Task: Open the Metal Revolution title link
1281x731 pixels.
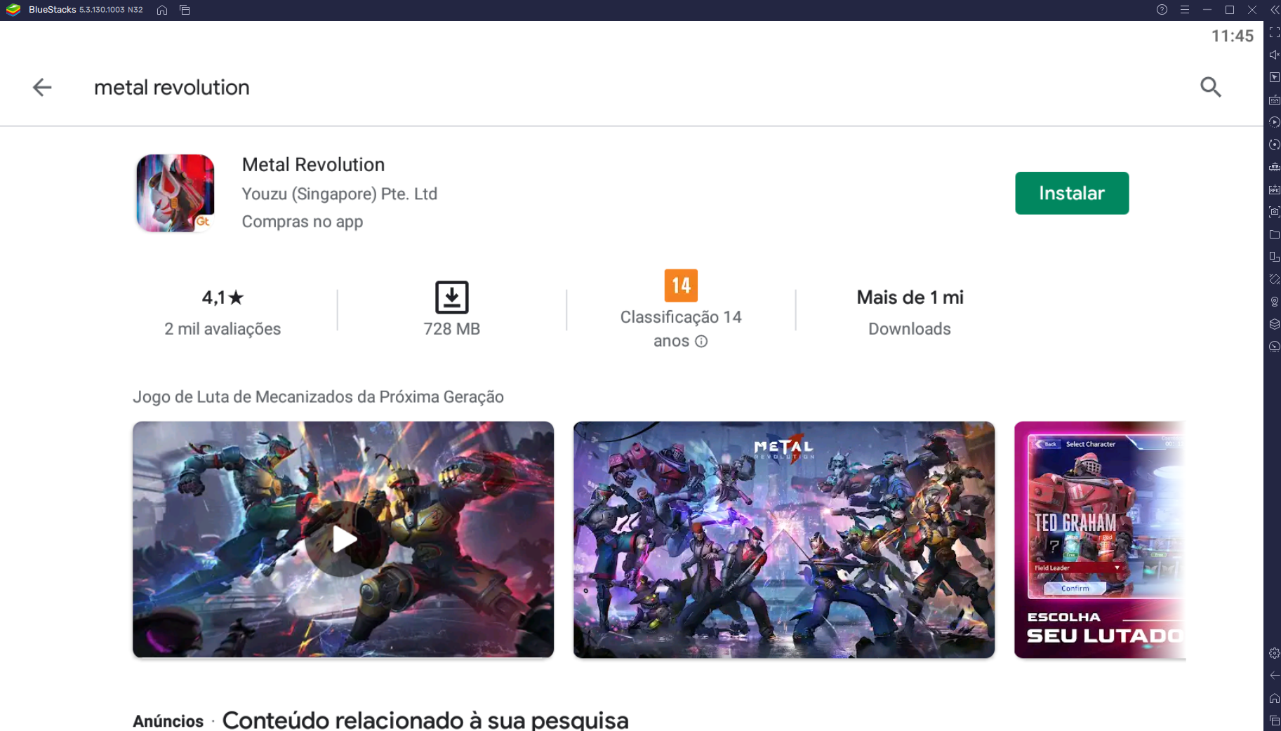Action: click(313, 164)
